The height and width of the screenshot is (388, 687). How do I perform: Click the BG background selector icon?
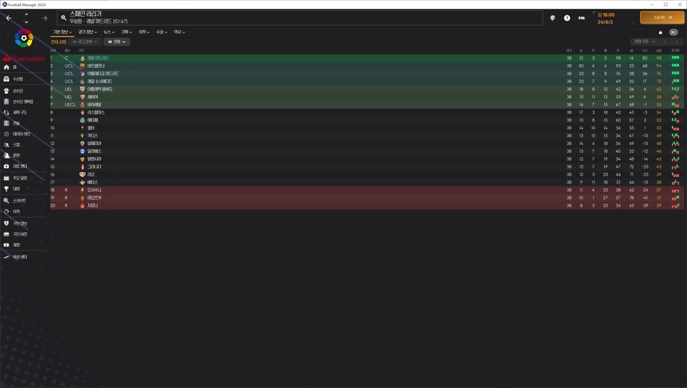tap(674, 32)
